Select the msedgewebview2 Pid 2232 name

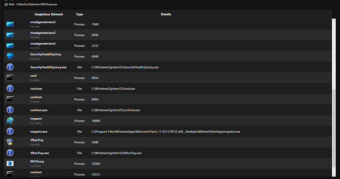pos(43,44)
